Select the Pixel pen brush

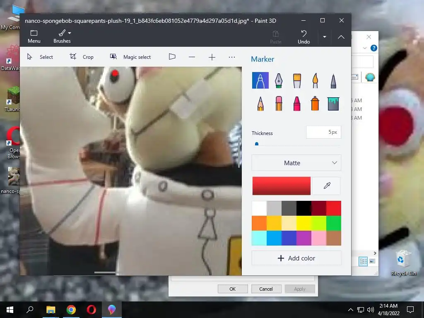coord(333,80)
